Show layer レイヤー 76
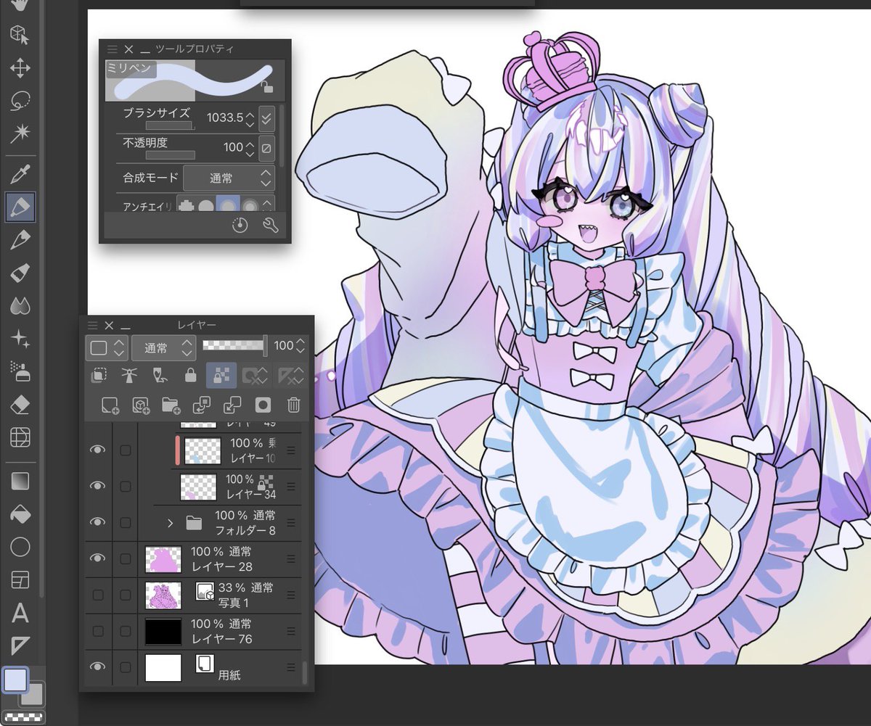The height and width of the screenshot is (726, 871). coord(97,631)
